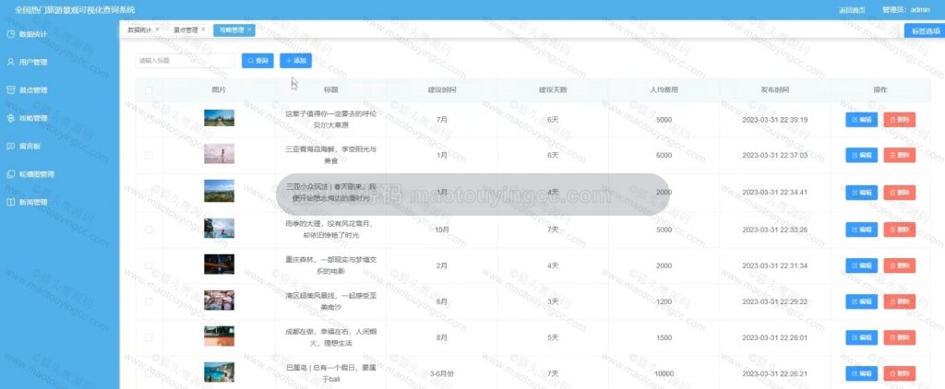Click the 全国热门旅游景观可视化查询系统 title

tap(75, 10)
